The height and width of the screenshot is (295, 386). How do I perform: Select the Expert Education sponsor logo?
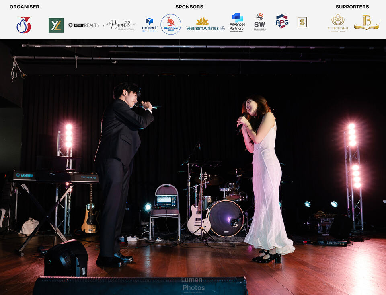tap(150, 25)
